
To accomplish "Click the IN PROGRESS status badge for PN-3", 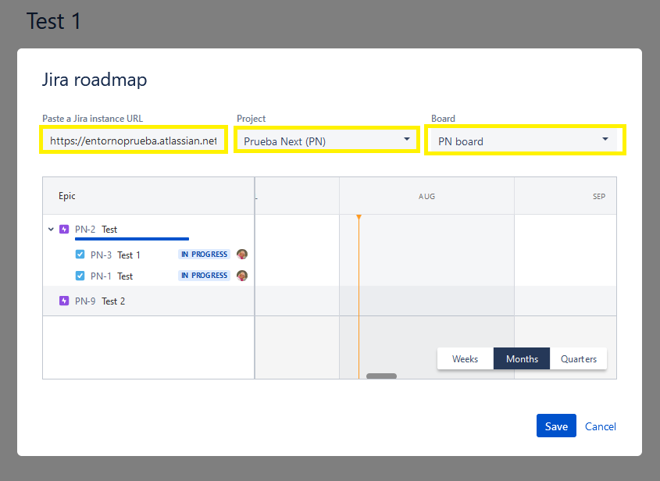I will (203, 254).
